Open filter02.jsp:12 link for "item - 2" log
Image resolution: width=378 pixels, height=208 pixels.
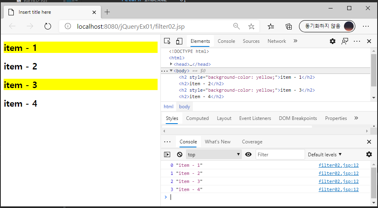pos(338,173)
